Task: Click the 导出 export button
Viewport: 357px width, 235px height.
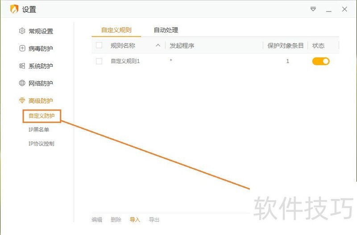Action: click(x=154, y=219)
